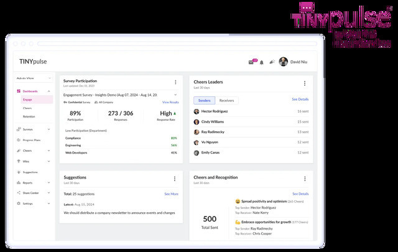Click the Settings gear icon
Screen dimensions: 398x252
pos(19,203)
